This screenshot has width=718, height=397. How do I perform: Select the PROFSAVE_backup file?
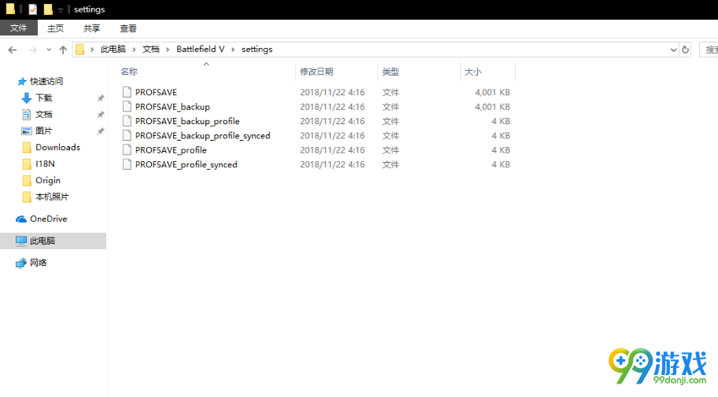(x=173, y=107)
